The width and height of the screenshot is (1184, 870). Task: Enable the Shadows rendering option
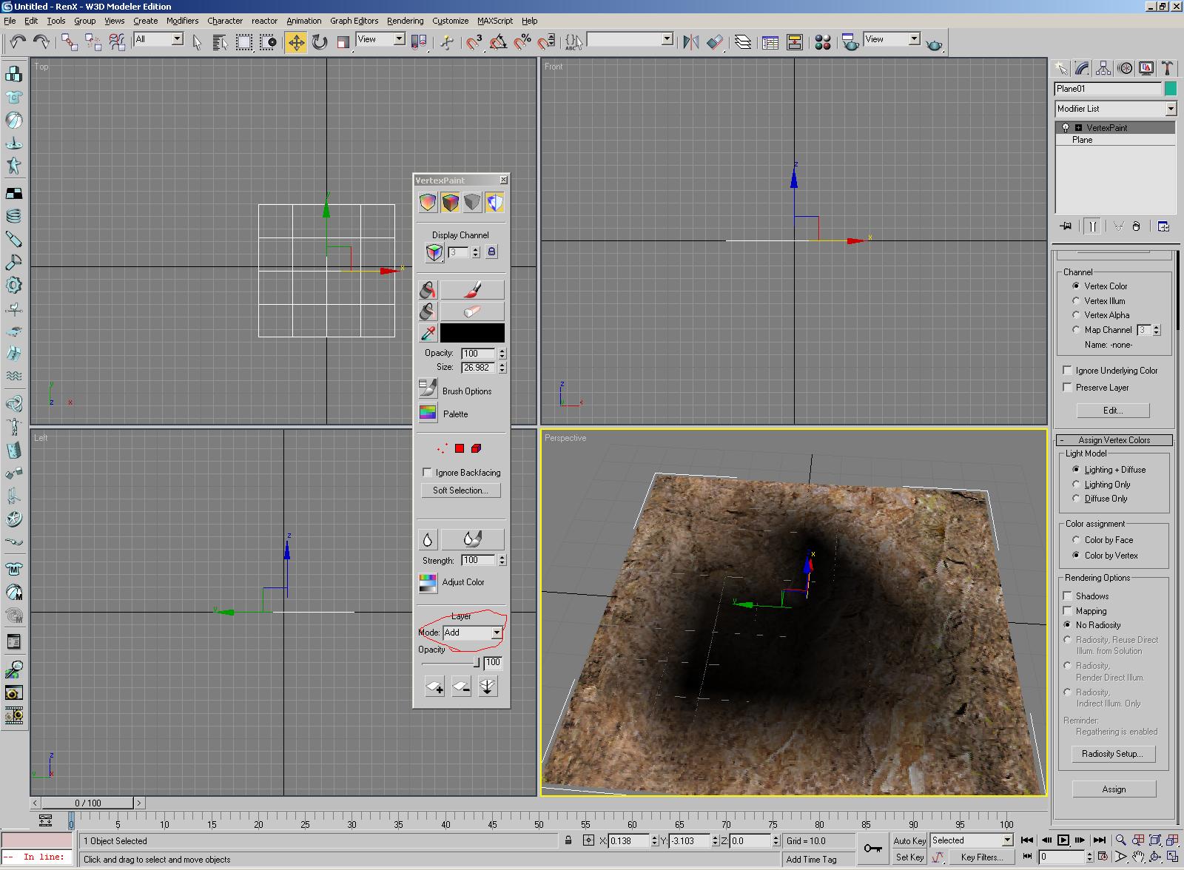click(x=1067, y=596)
